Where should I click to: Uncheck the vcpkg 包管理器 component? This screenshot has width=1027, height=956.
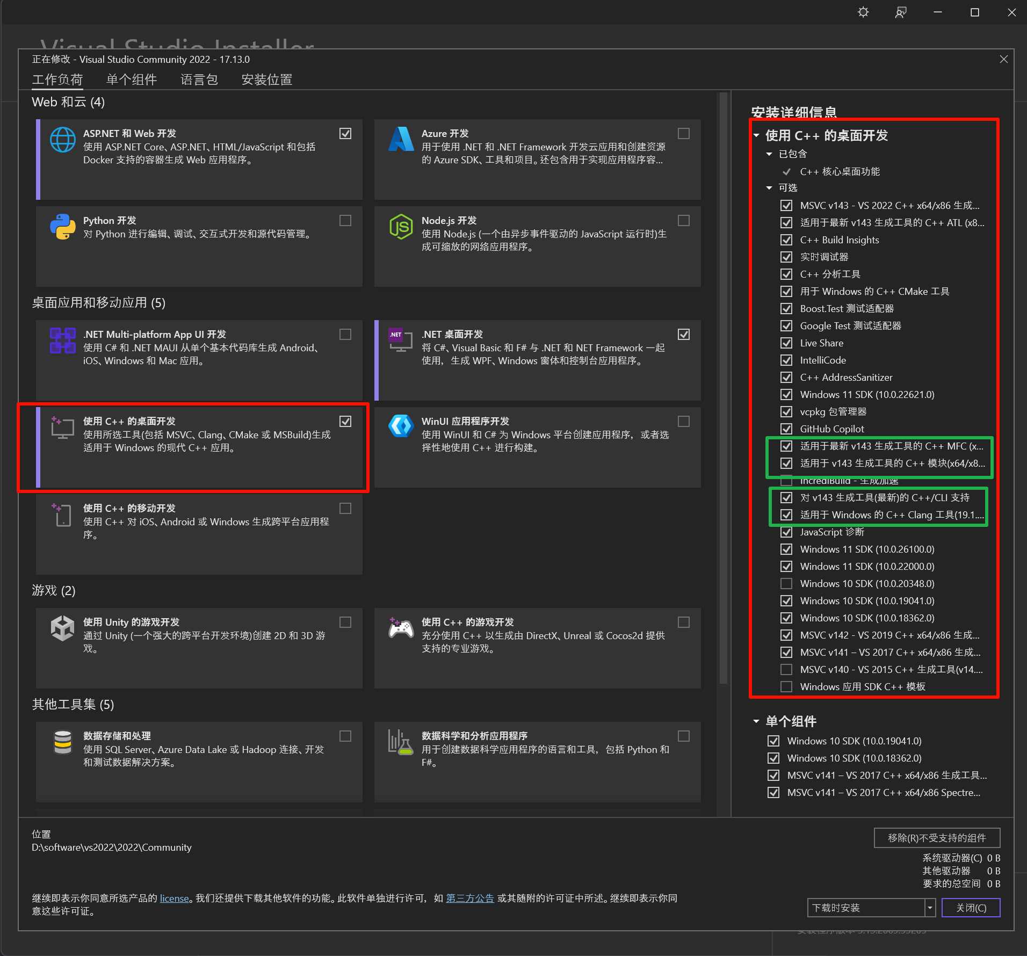point(786,411)
